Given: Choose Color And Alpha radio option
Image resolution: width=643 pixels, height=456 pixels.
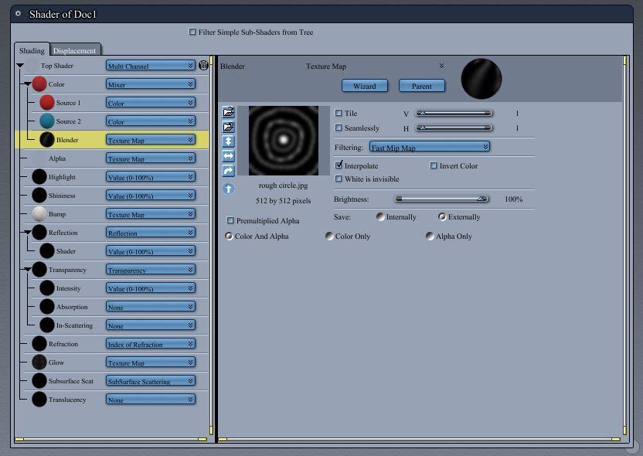Looking at the screenshot, I should (x=229, y=236).
